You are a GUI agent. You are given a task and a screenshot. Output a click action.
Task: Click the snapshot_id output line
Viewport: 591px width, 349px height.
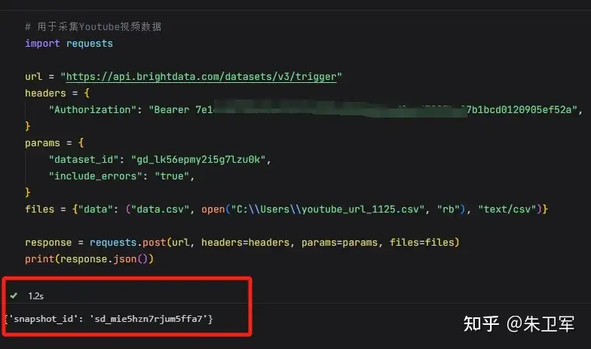click(x=109, y=319)
